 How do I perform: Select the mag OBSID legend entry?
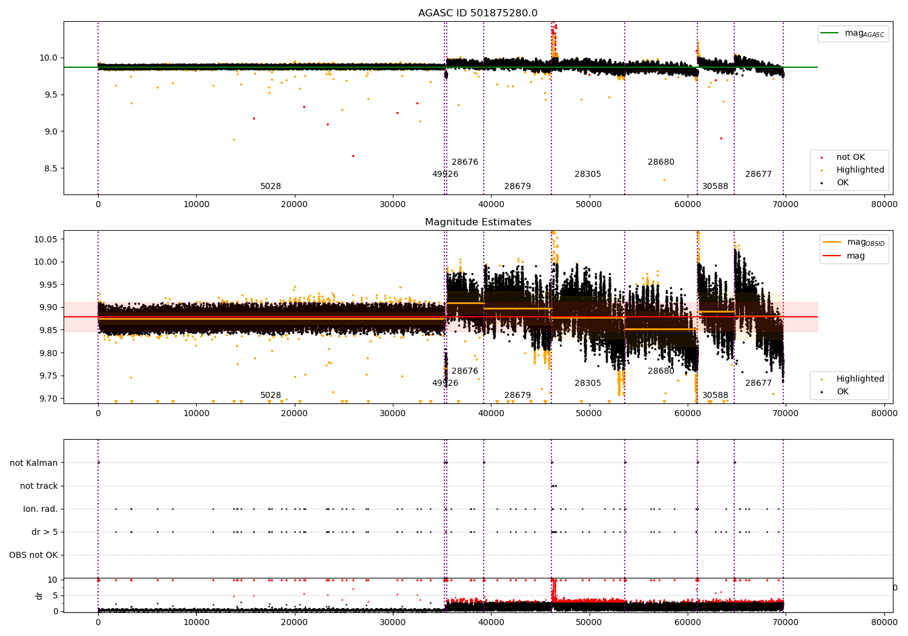[854, 242]
